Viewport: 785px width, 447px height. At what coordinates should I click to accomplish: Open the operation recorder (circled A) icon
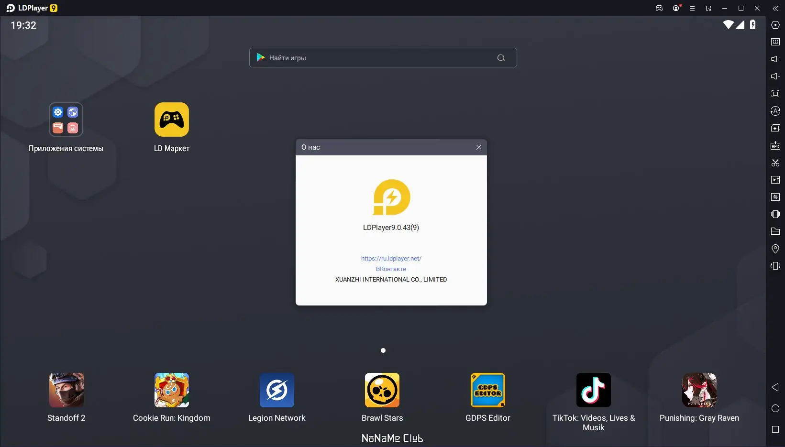775,111
